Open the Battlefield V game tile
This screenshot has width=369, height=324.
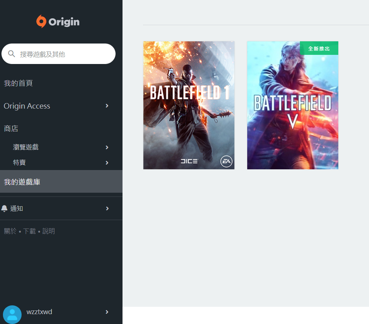click(293, 105)
